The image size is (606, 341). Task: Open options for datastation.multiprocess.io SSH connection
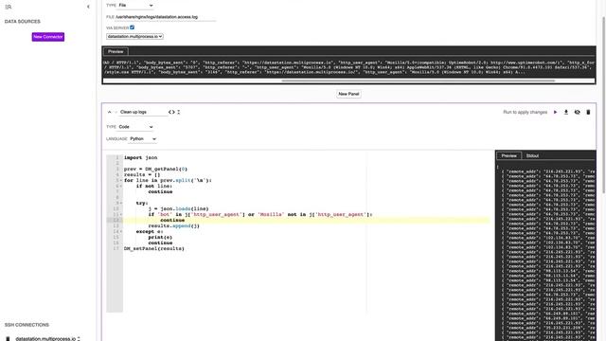coord(79,339)
